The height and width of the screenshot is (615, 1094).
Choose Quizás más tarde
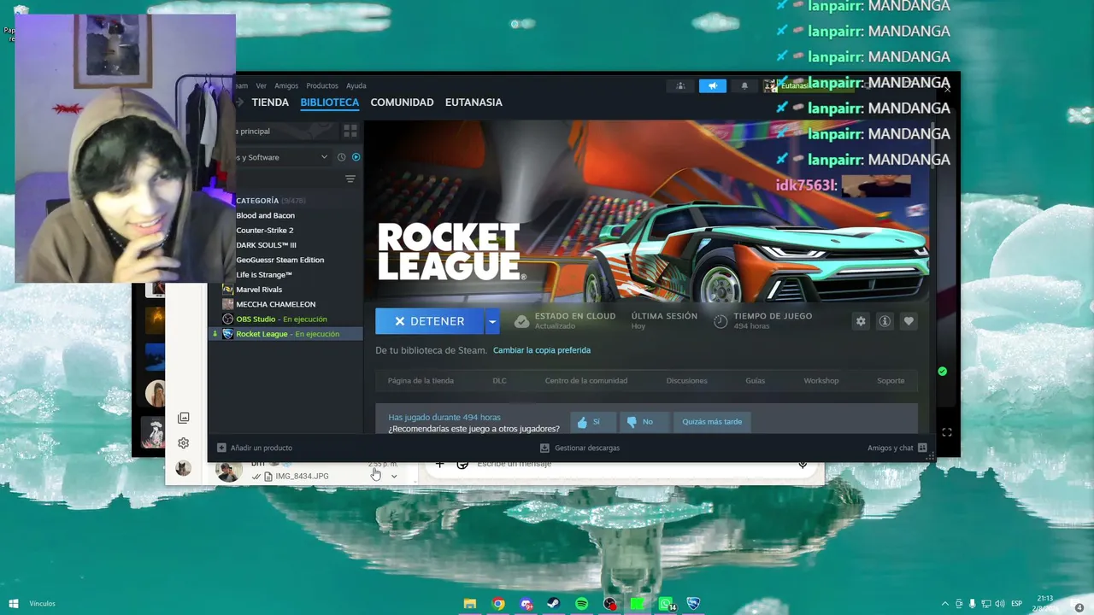tap(712, 422)
